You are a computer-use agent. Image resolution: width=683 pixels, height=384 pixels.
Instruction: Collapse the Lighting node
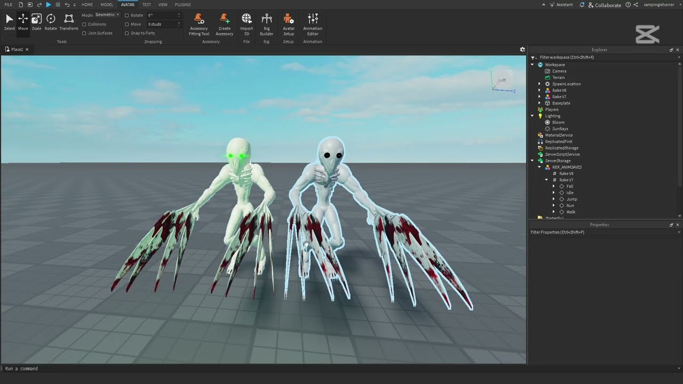point(532,116)
